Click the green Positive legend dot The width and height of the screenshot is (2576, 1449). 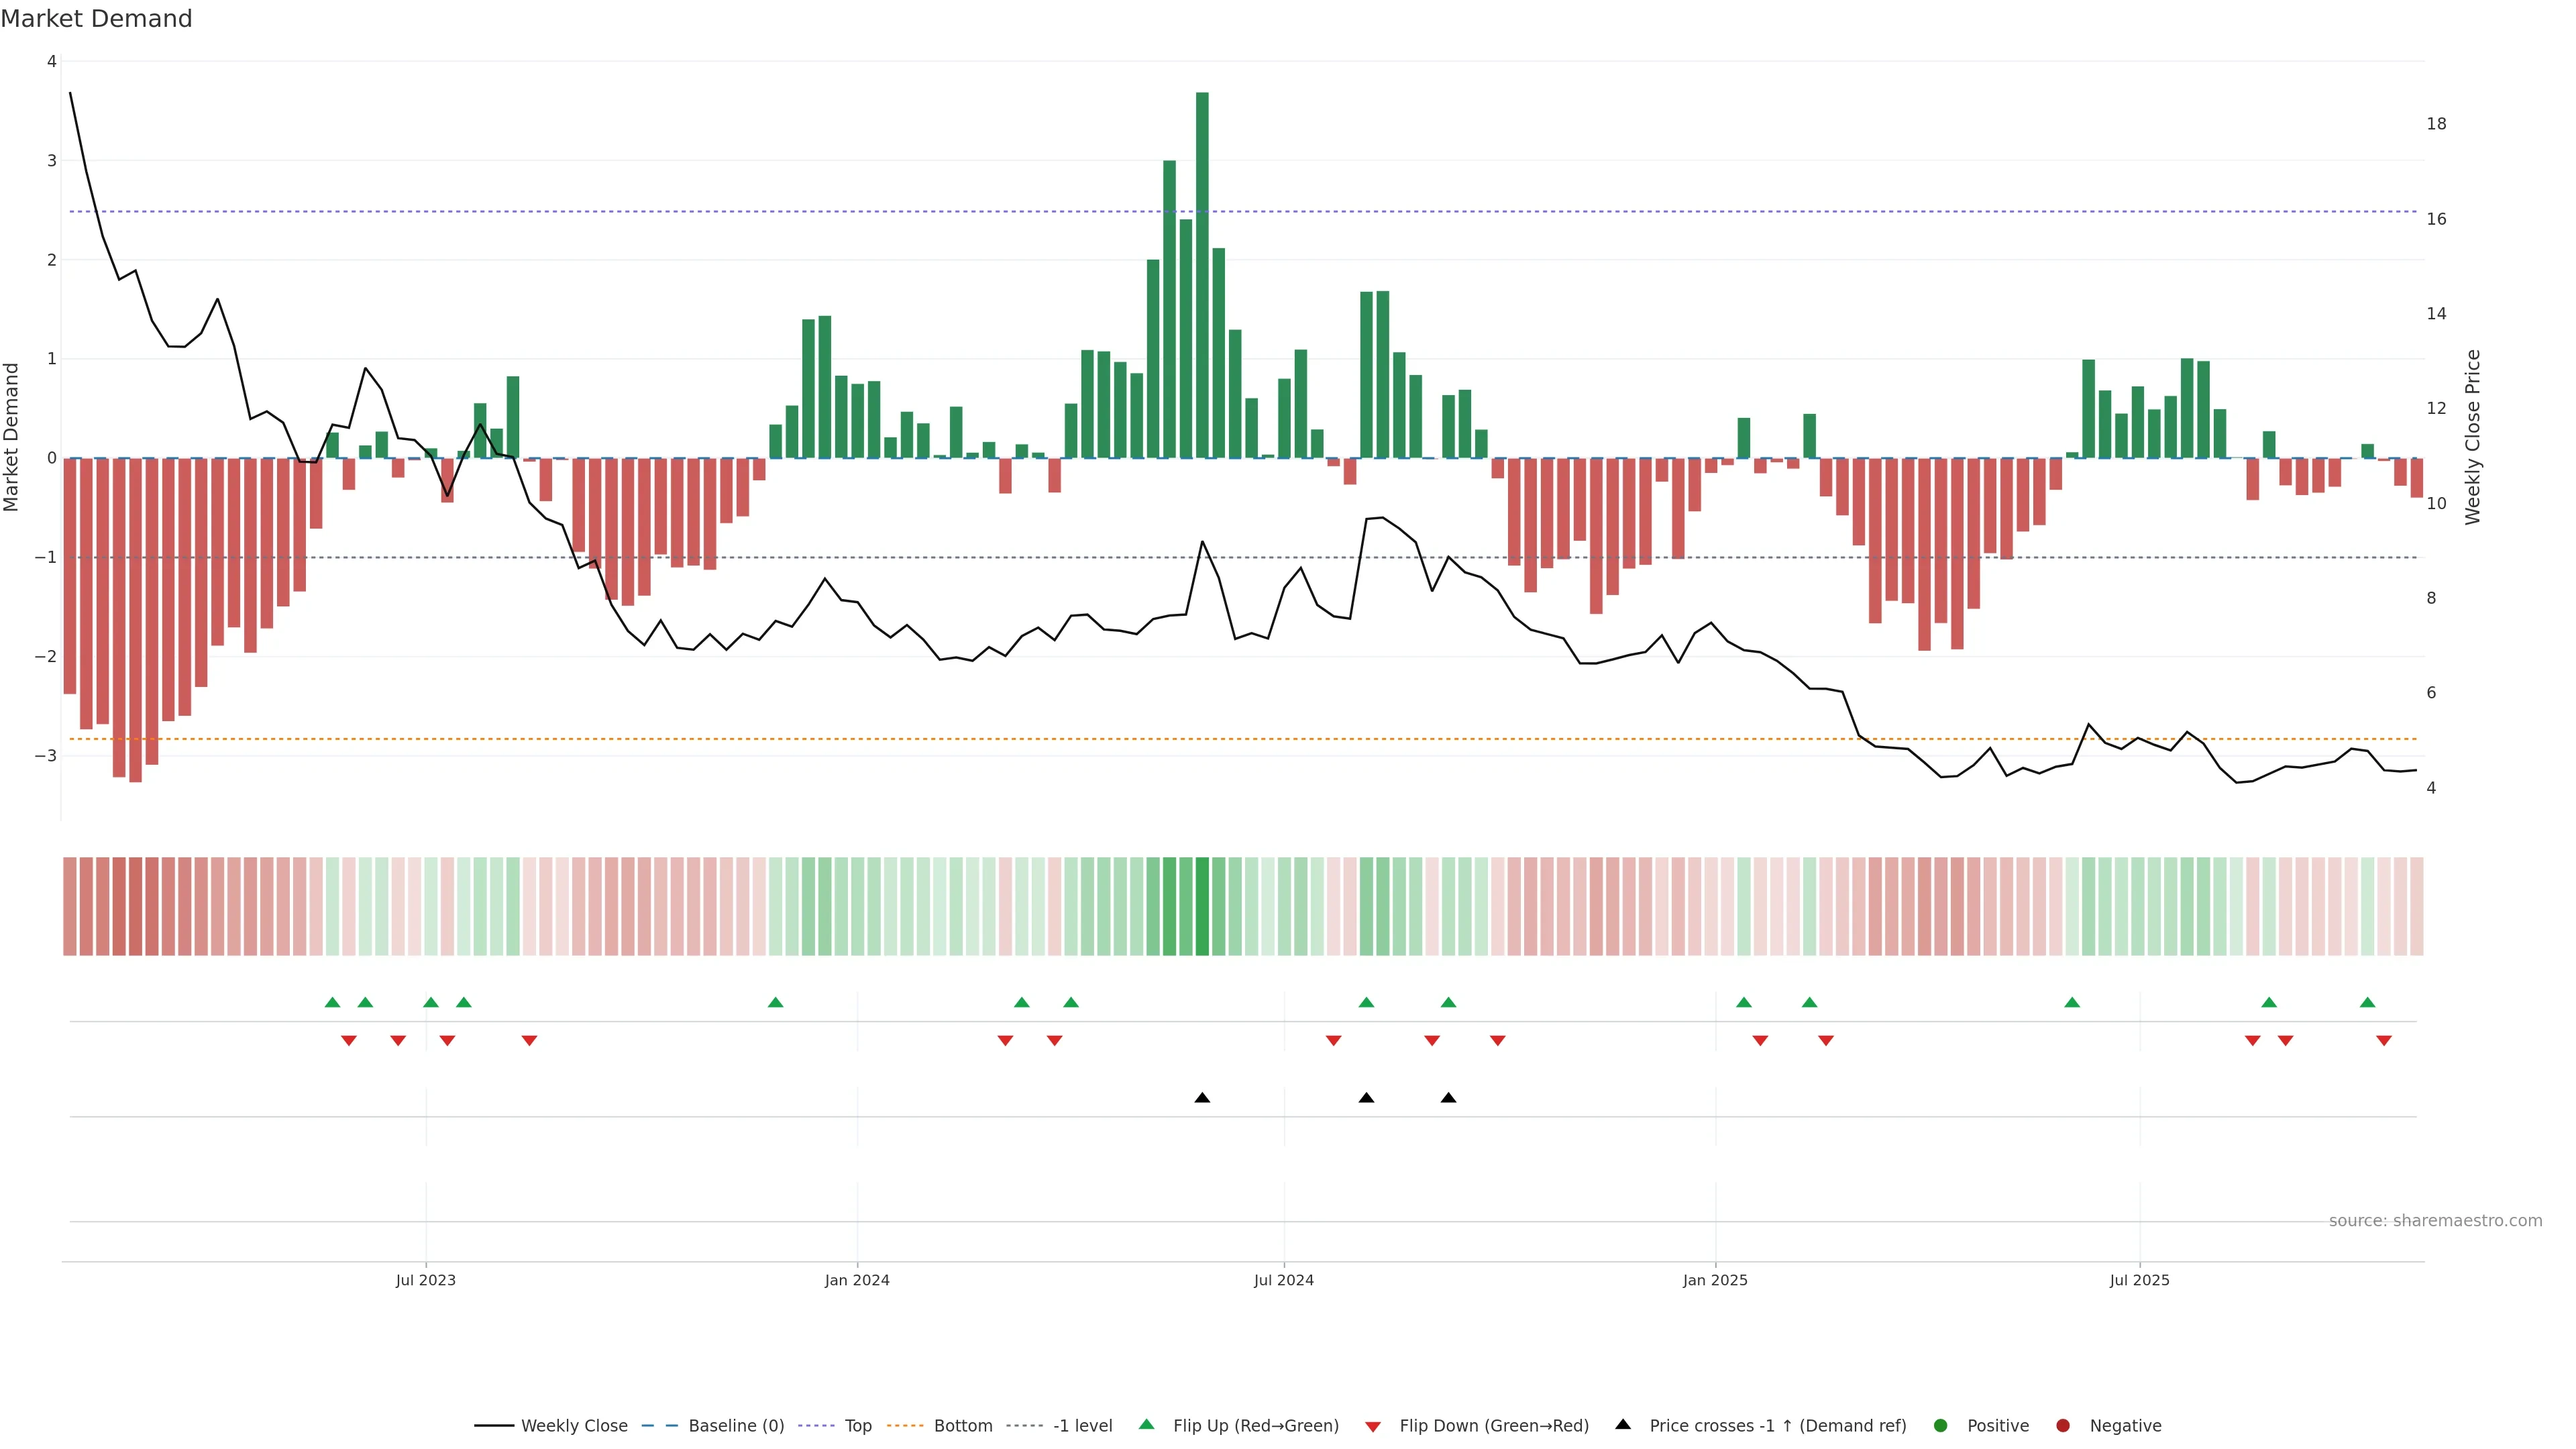tap(1941, 1426)
